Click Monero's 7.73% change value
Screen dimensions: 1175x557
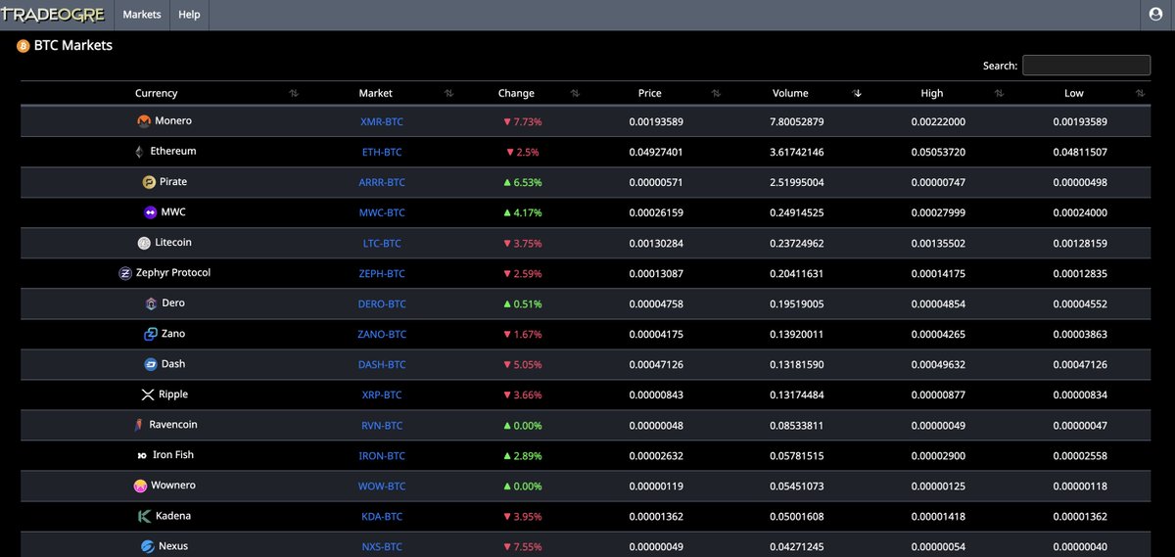[x=522, y=122]
